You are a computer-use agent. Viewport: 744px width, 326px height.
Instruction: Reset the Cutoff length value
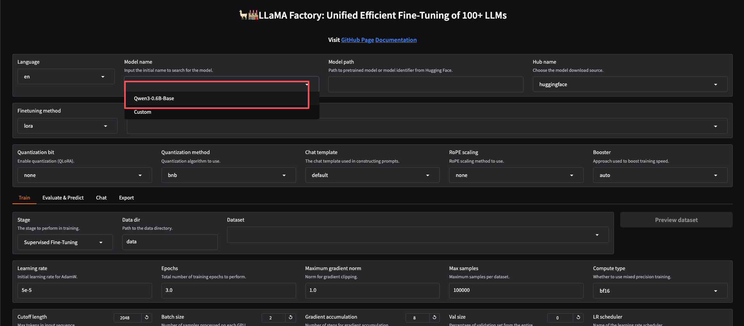pos(147,317)
